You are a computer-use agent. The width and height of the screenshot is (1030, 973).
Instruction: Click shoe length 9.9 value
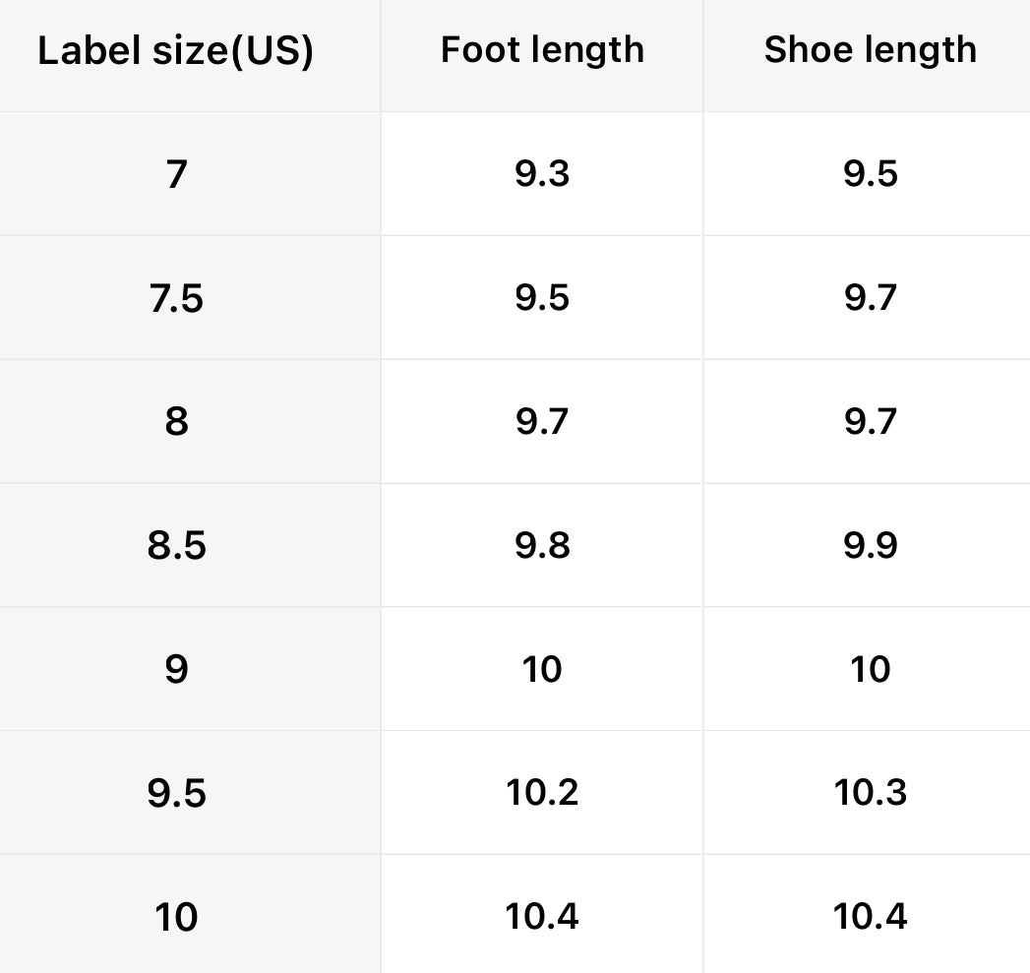pos(870,545)
